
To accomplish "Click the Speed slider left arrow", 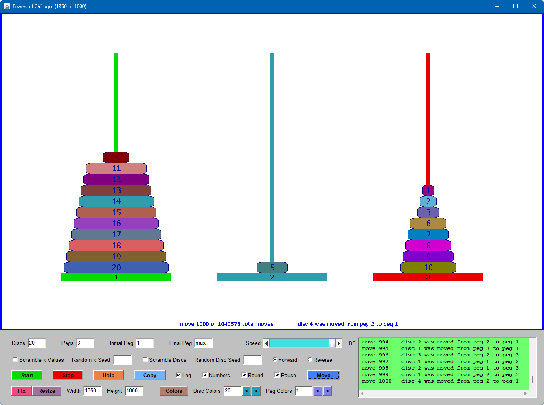I will pyautogui.click(x=266, y=343).
